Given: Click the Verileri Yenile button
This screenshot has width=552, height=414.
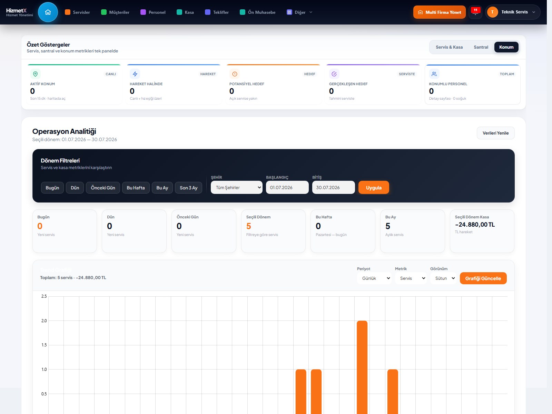Looking at the screenshot, I should tap(495, 133).
